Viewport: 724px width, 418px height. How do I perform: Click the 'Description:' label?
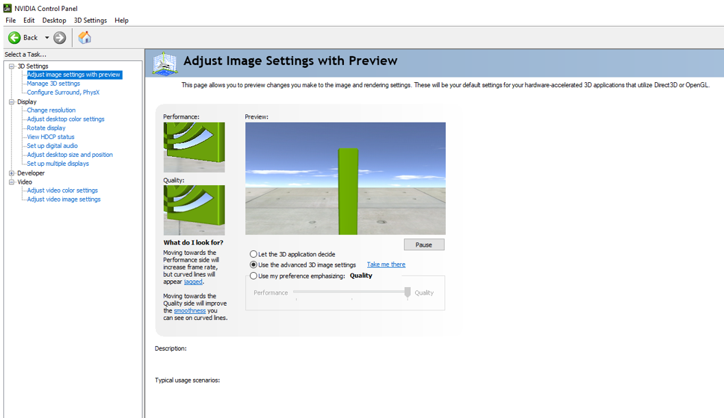[x=171, y=348]
